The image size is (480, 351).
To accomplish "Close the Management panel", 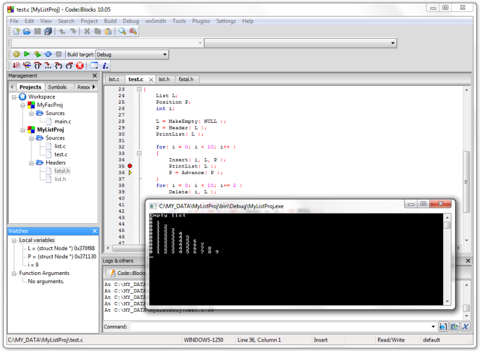I will point(94,75).
